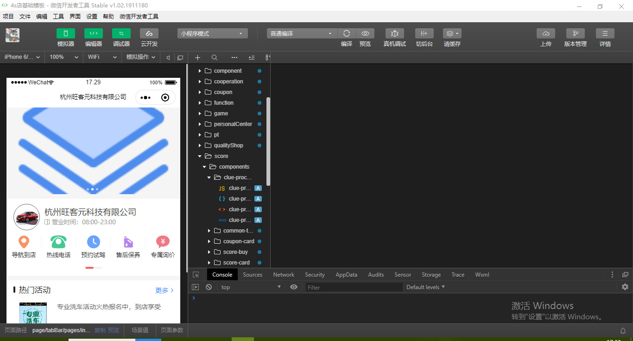Click the user avatar in toolbar

(13, 35)
